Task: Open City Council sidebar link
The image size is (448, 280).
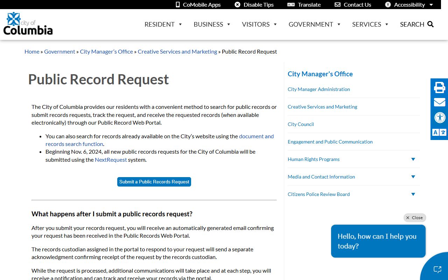Action: click(301, 124)
